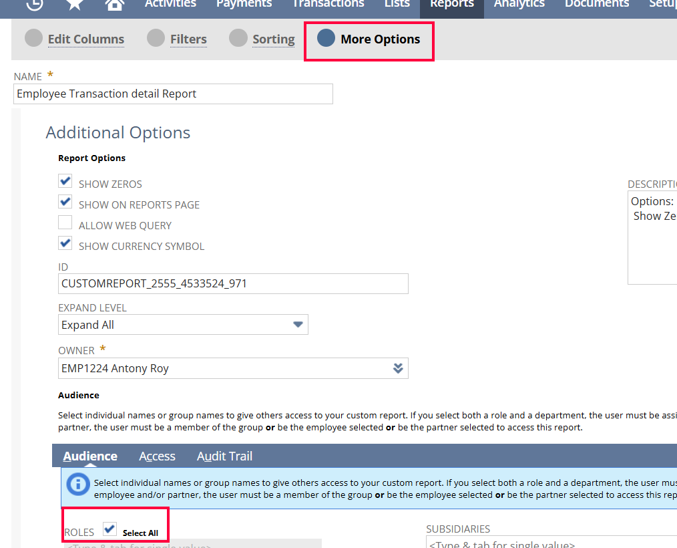Open the Shortcuts star icon
This screenshot has height=548, width=677.
[x=75, y=4]
